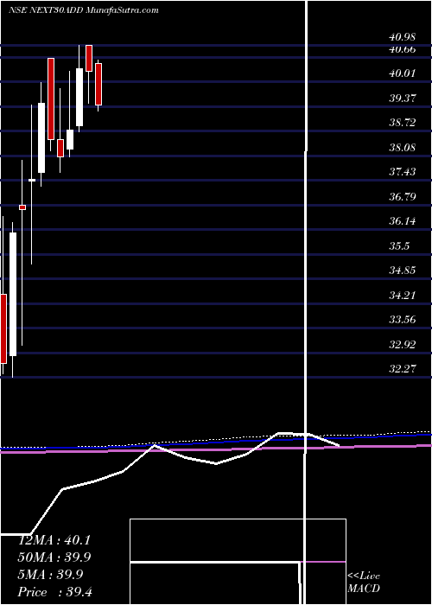Click the pink signal line in MACD box

click(323, 562)
